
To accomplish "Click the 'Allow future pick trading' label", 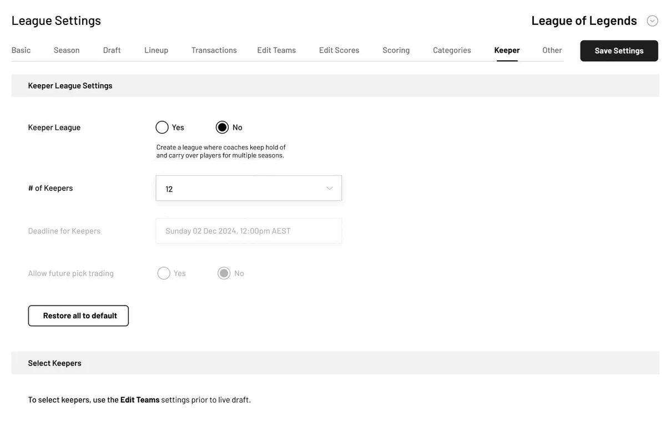I will coord(71,273).
